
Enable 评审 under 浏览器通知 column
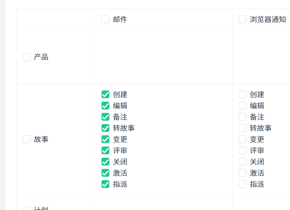(x=242, y=151)
